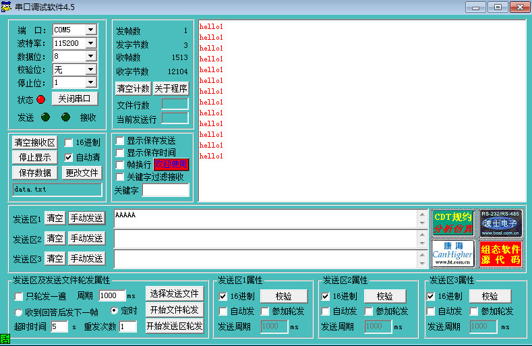The width and height of the screenshot is (532, 346).
Task: Uncheck 16进制 in 发送区3属性
Action: pyautogui.click(x=431, y=296)
